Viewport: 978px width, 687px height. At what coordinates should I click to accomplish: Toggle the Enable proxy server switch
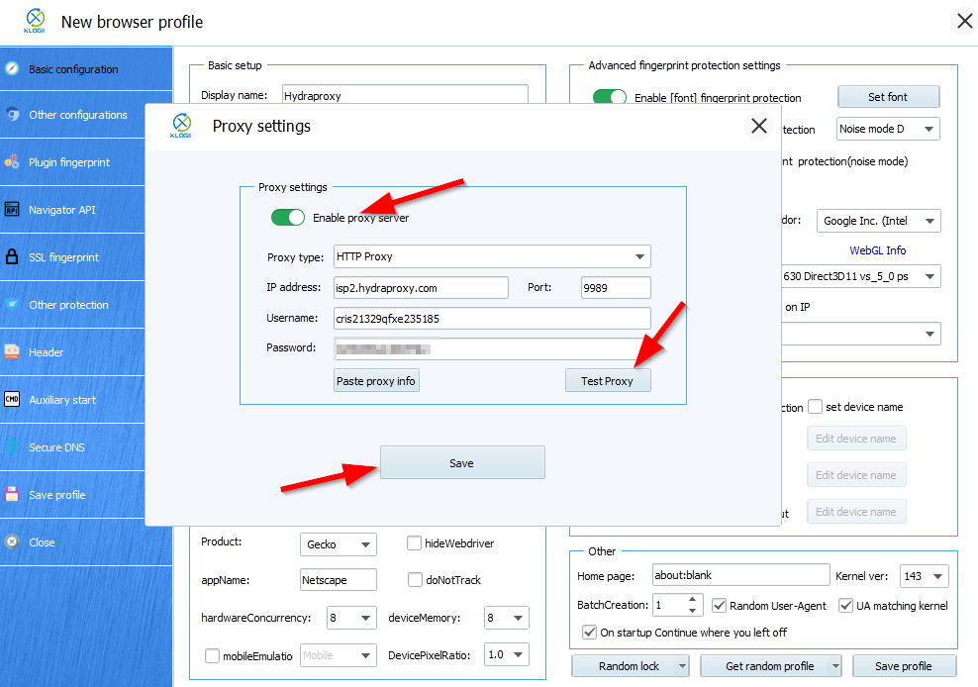pyautogui.click(x=288, y=218)
